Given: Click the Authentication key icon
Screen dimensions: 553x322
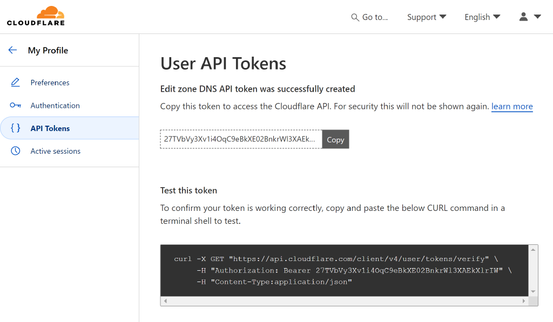Looking at the screenshot, I should (x=15, y=105).
